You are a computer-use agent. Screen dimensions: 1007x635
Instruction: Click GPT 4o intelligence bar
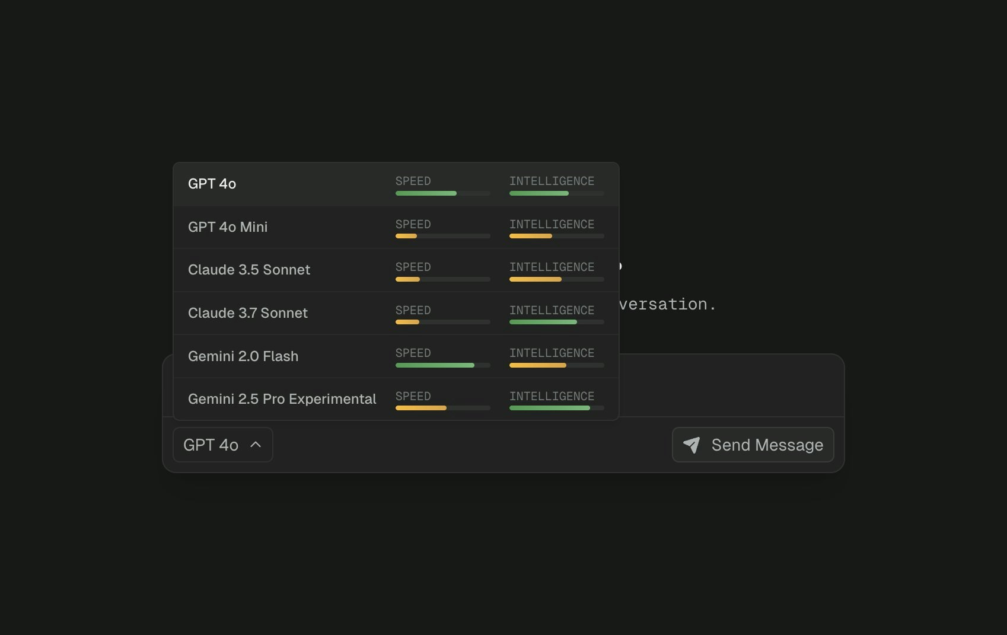tap(557, 193)
